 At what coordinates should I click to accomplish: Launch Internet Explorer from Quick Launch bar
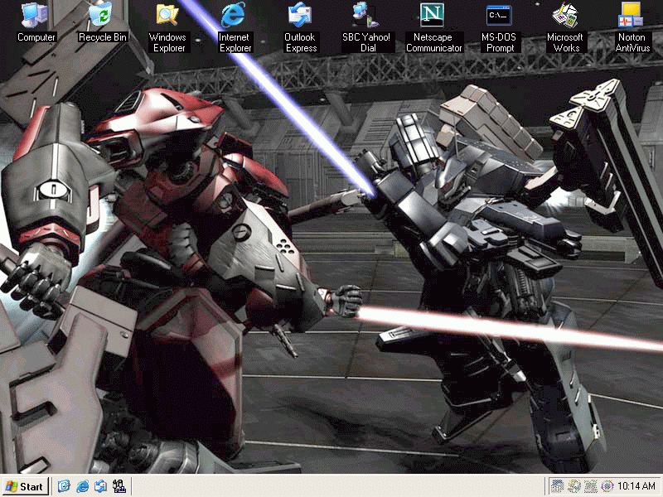coord(82,486)
